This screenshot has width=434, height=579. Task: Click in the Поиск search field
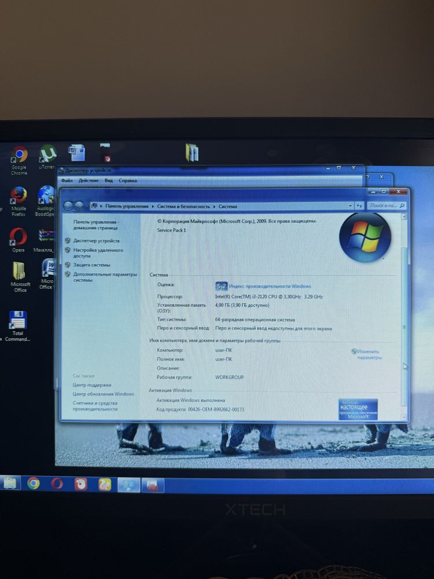point(383,206)
